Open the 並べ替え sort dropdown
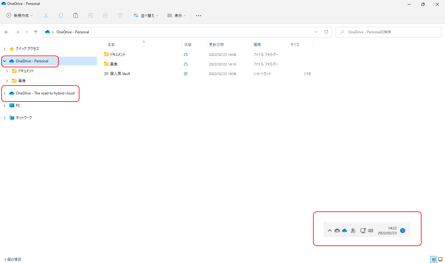Image resolution: width=445 pixels, height=263 pixels. [x=146, y=15]
